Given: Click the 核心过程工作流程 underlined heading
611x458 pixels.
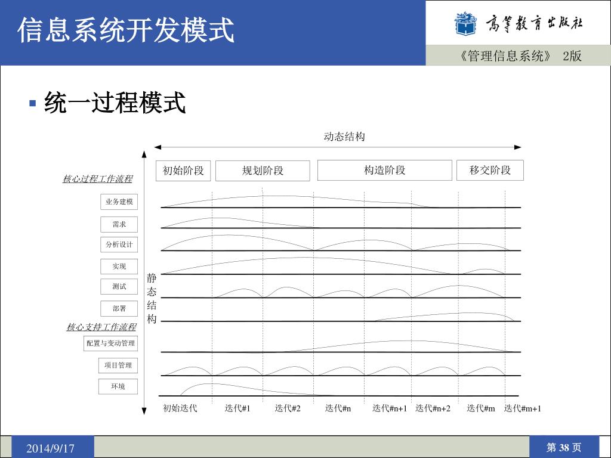Looking at the screenshot, I should 97,179.
